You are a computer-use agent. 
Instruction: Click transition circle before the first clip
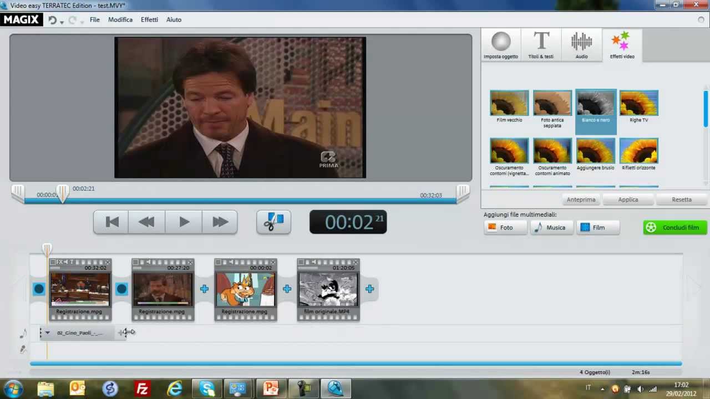(x=39, y=289)
